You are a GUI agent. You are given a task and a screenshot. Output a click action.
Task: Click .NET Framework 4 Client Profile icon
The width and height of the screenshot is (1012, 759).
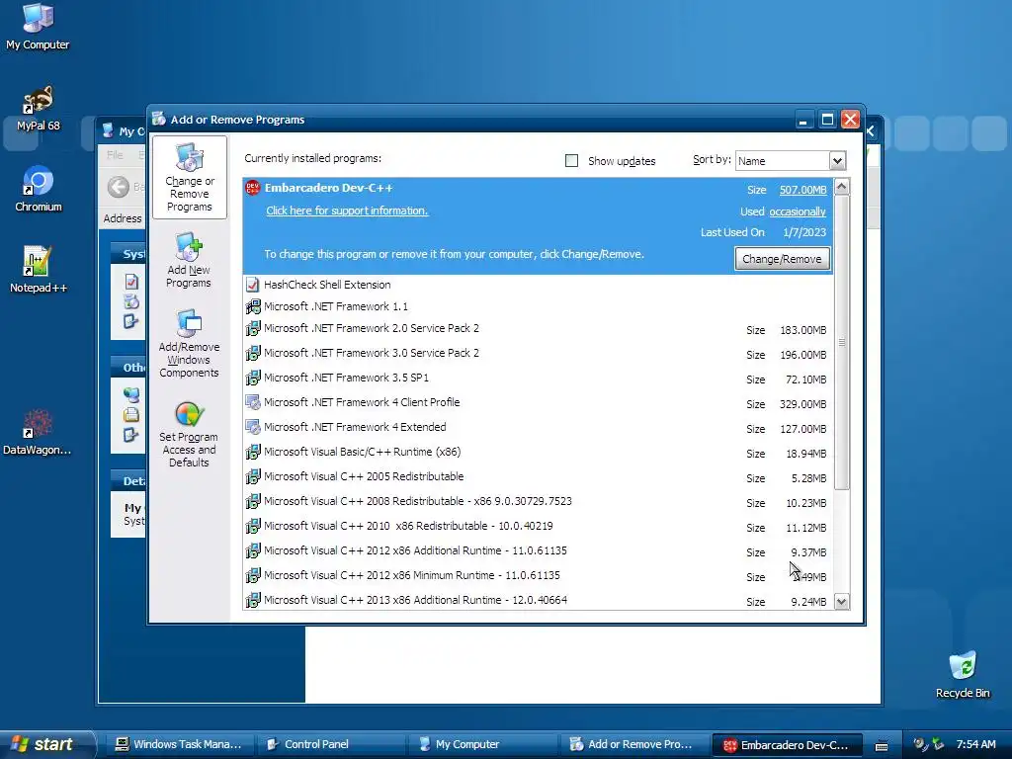(x=252, y=402)
